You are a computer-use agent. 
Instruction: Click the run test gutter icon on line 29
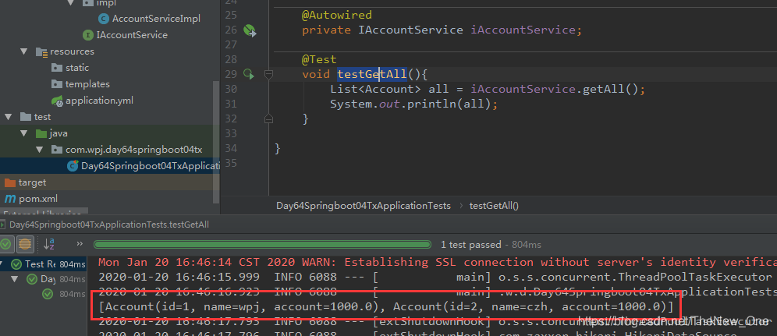(x=249, y=74)
